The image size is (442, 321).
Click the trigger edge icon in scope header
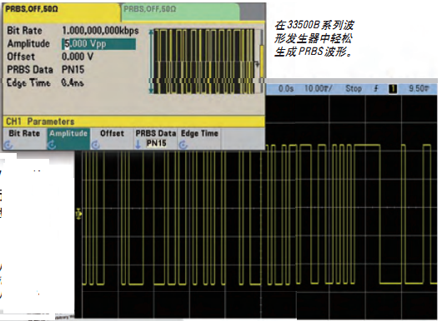click(x=376, y=89)
